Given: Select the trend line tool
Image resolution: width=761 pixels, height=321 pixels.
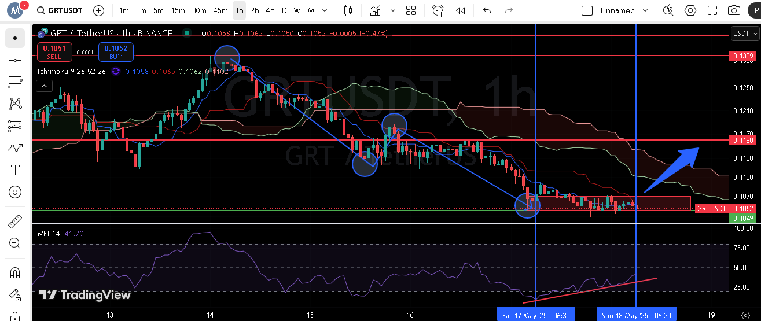Looking at the screenshot, I should [15, 60].
